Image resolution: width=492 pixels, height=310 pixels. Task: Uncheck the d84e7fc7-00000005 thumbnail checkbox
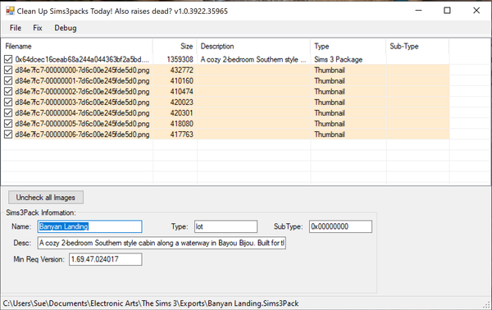click(x=8, y=124)
